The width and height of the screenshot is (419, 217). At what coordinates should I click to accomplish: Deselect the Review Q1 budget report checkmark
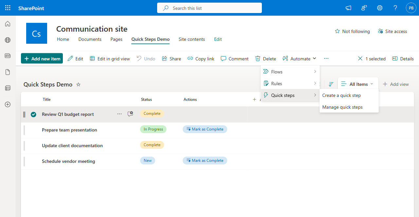click(33, 115)
